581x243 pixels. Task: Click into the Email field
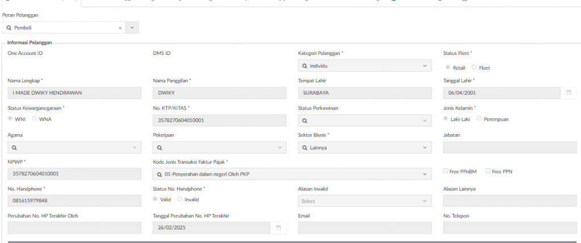pos(365,228)
